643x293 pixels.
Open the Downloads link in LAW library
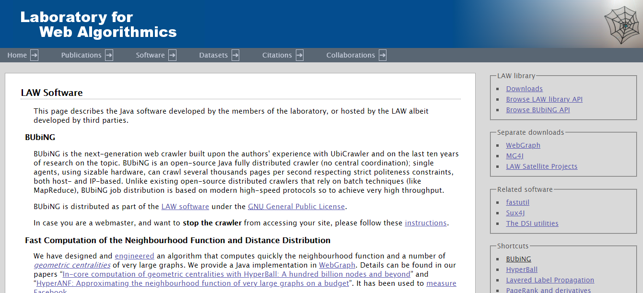point(525,89)
